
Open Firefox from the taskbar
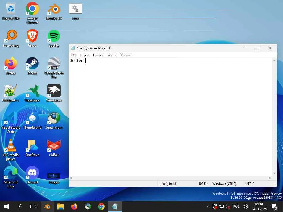point(74,206)
